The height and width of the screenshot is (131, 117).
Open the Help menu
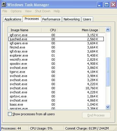click(x=57, y=11)
